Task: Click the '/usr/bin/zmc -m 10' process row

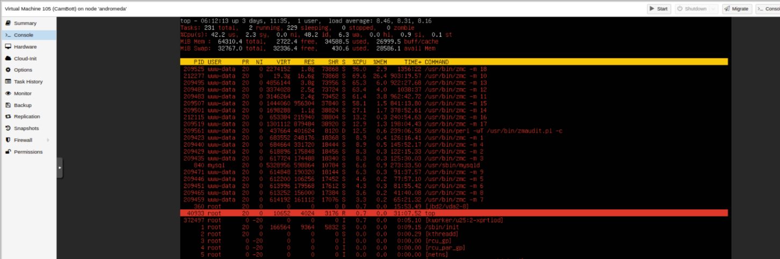Action: pyautogui.click(x=454, y=76)
